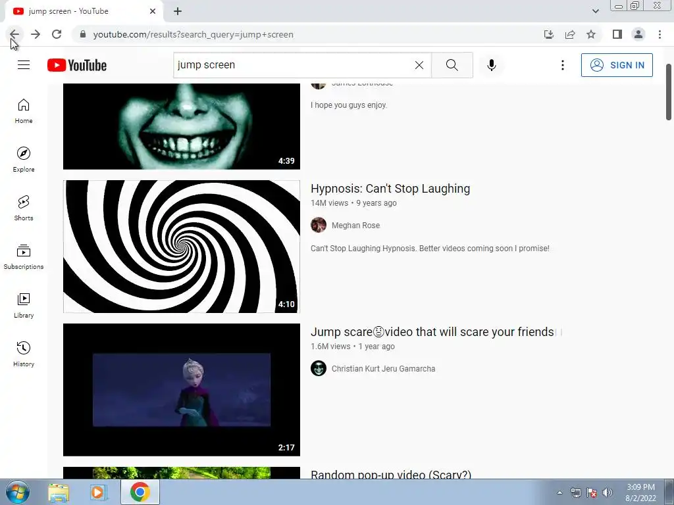
Task: Click Christian Kurt Jeru Gamarcha avatar
Action: point(319,368)
